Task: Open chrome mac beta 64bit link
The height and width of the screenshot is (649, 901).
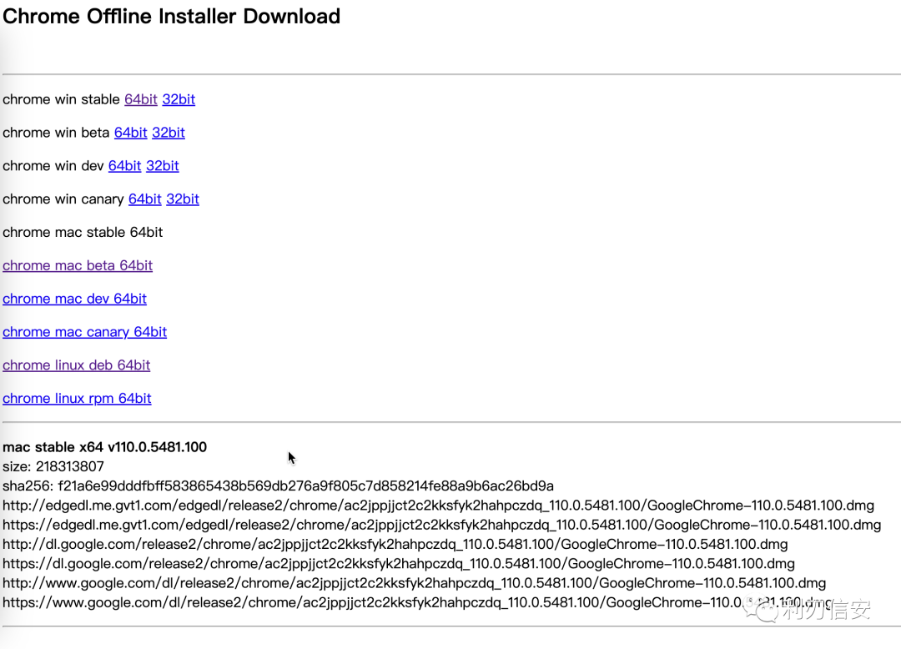Action: coord(78,265)
